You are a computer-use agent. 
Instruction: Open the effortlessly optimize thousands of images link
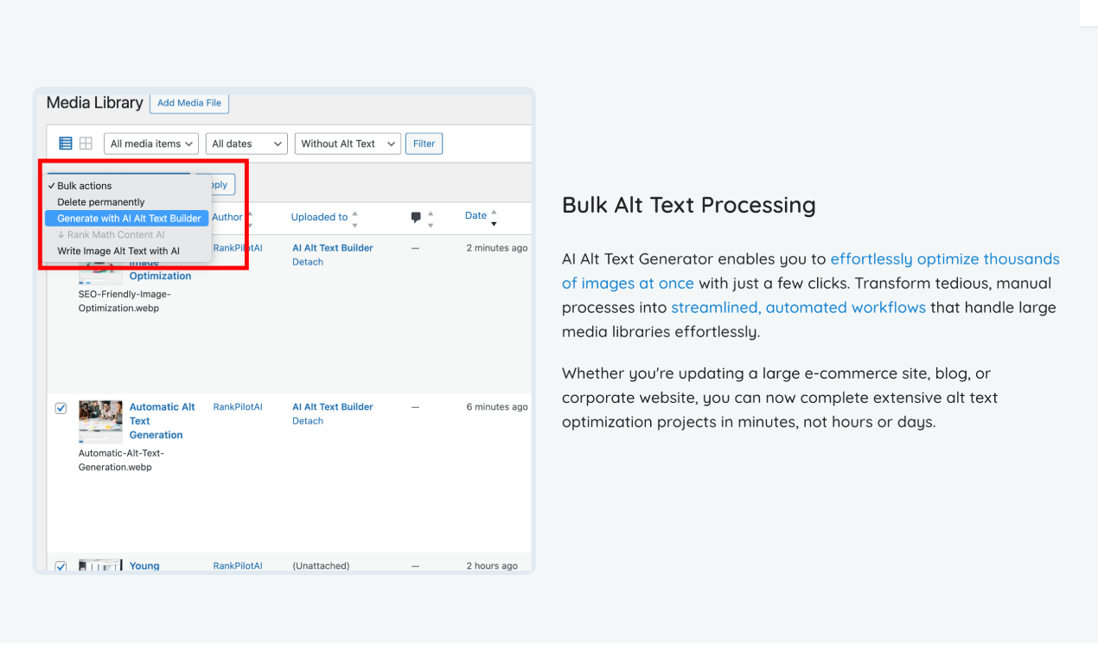[x=944, y=258]
